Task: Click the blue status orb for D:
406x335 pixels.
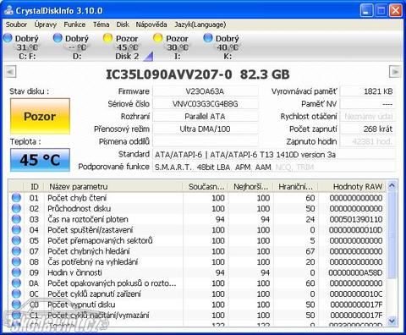Action: tap(58, 37)
